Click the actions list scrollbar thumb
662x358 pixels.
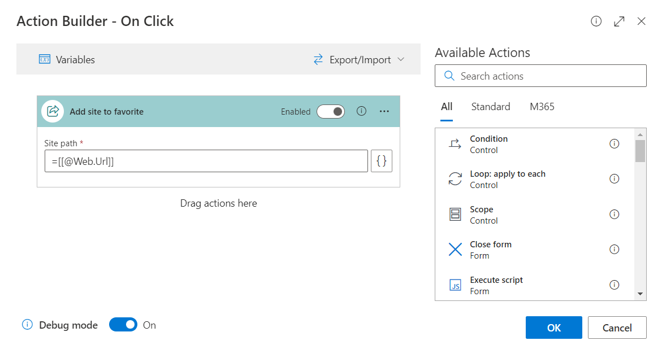point(640,151)
